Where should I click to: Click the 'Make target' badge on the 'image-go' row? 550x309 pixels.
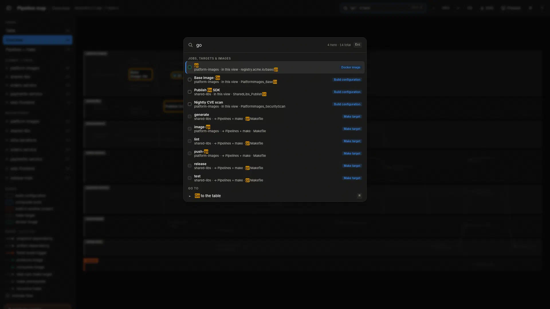click(x=352, y=129)
